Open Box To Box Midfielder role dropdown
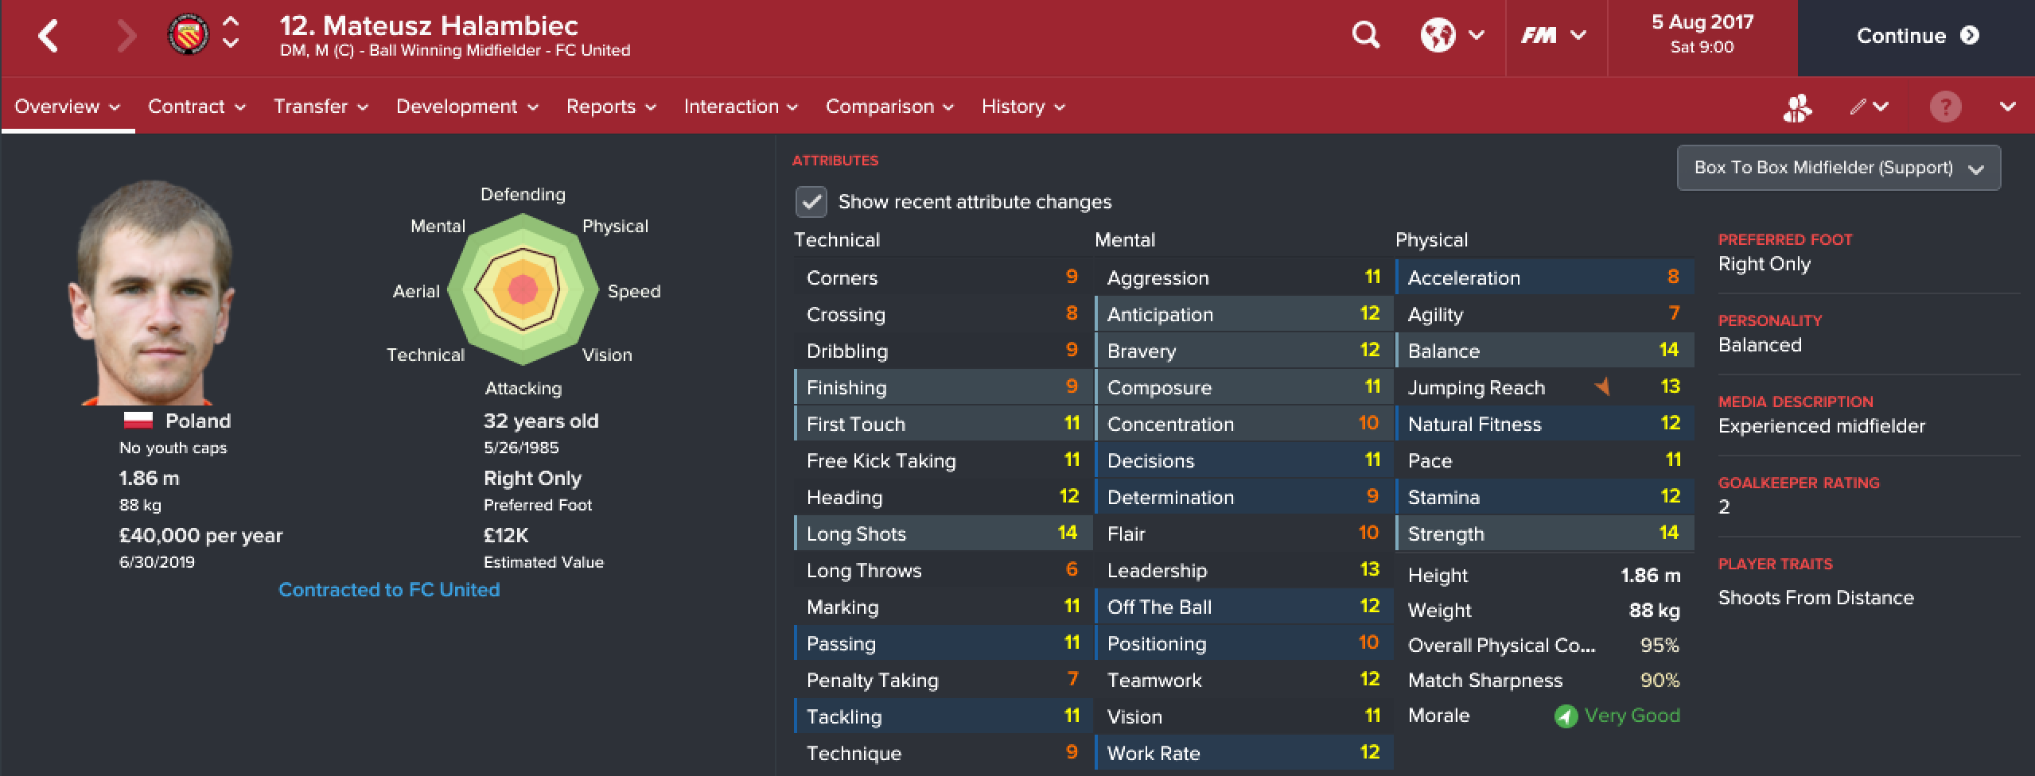2035x776 pixels. (1838, 168)
